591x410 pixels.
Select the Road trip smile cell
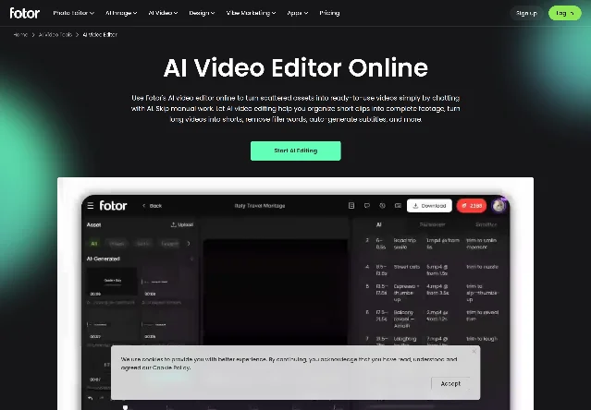click(x=405, y=244)
